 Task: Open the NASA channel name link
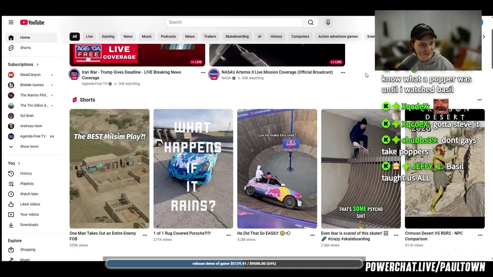coord(226,78)
